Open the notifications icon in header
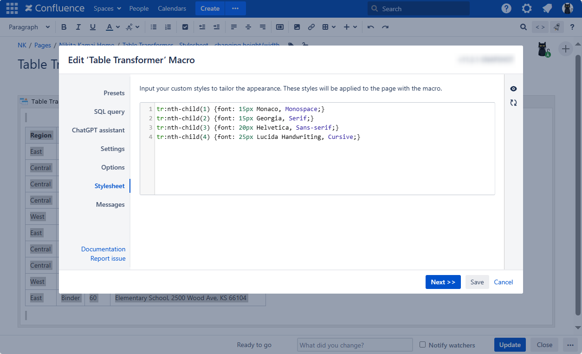Image resolution: width=582 pixels, height=354 pixels. pyautogui.click(x=547, y=8)
